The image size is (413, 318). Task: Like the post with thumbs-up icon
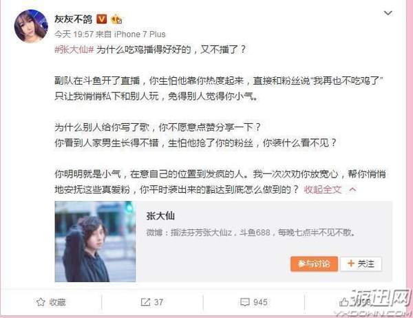(343, 302)
